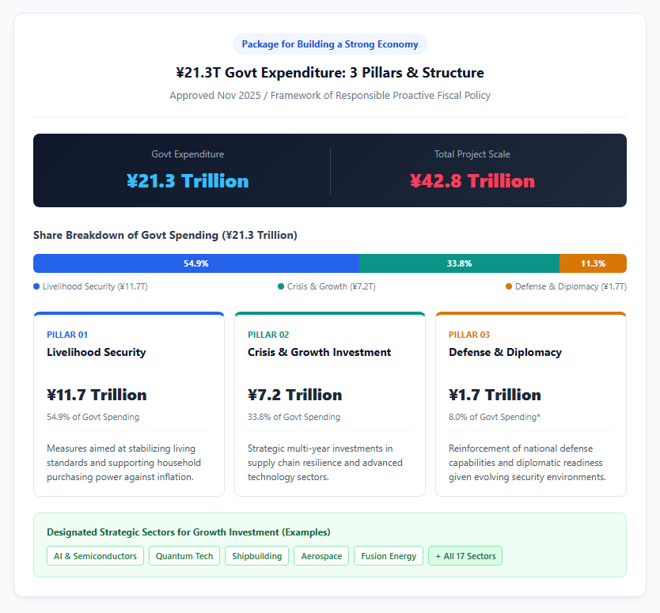The height and width of the screenshot is (613, 660).
Task: Expand the + All 17 Sectors chip
Action: tap(465, 556)
